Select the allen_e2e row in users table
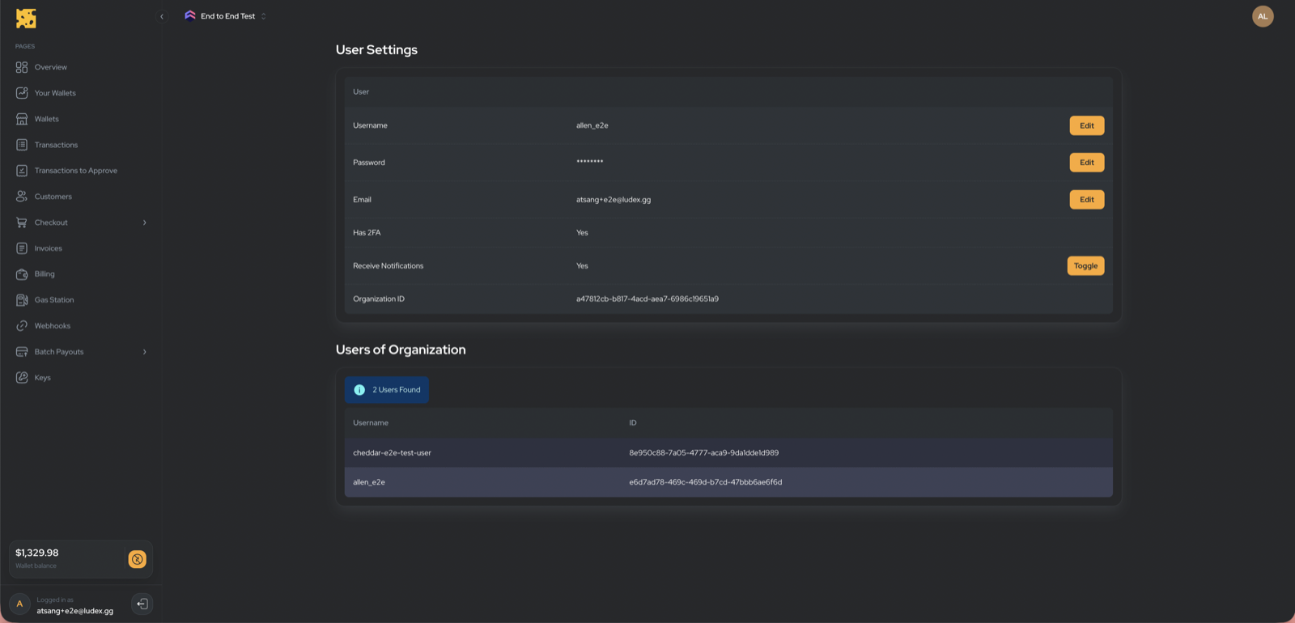1295x623 pixels. [728, 482]
